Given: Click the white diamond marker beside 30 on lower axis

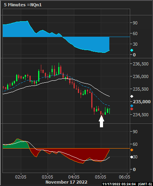Looking at the screenshot, I should click(131, 157).
